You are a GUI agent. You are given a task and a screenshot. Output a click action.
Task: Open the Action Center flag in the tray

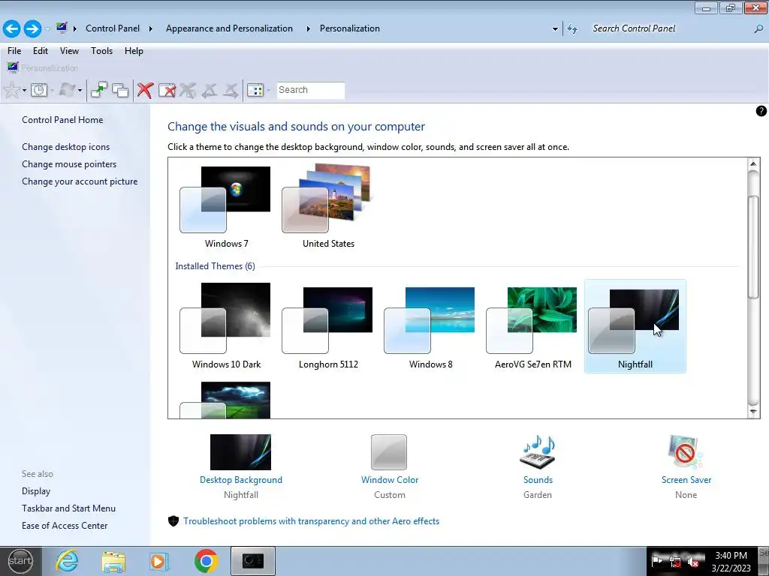pos(656,562)
